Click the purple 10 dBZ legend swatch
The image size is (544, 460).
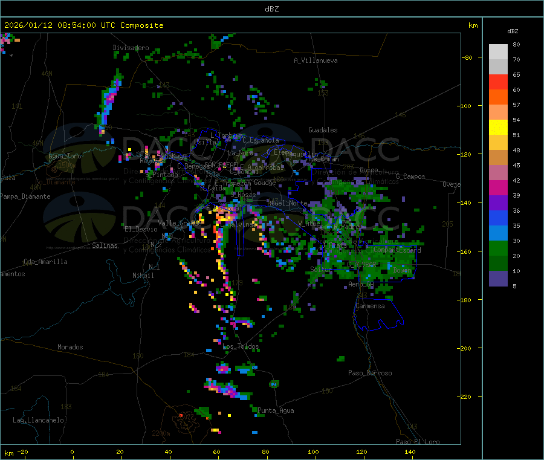click(498, 279)
